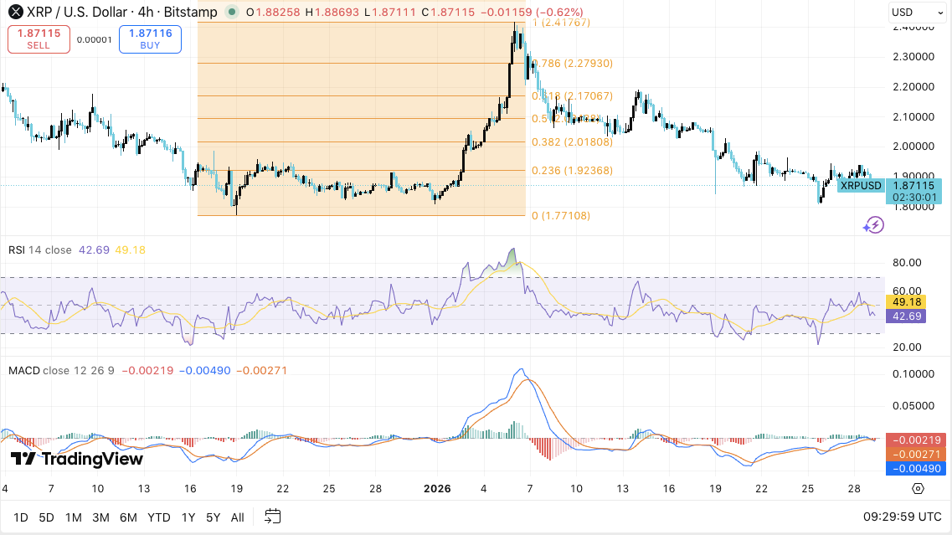The width and height of the screenshot is (952, 535).
Task: Open chart settings hexagon icon
Action: (x=918, y=489)
